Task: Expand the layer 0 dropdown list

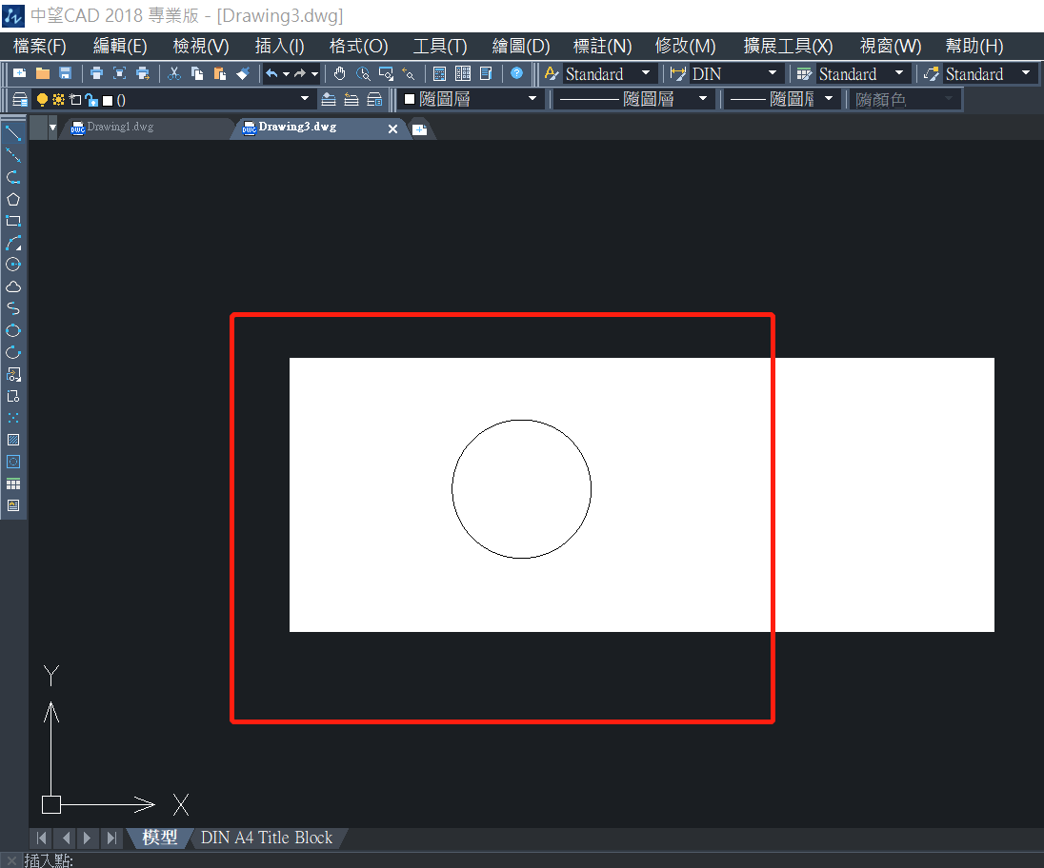Action: [x=304, y=99]
